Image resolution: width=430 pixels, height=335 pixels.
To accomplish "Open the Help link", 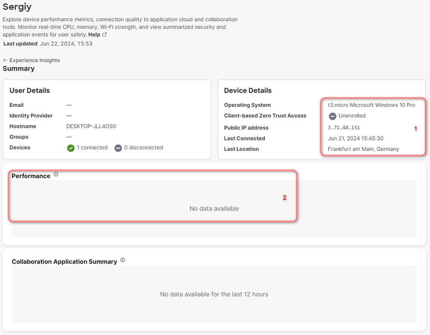I will coord(94,34).
